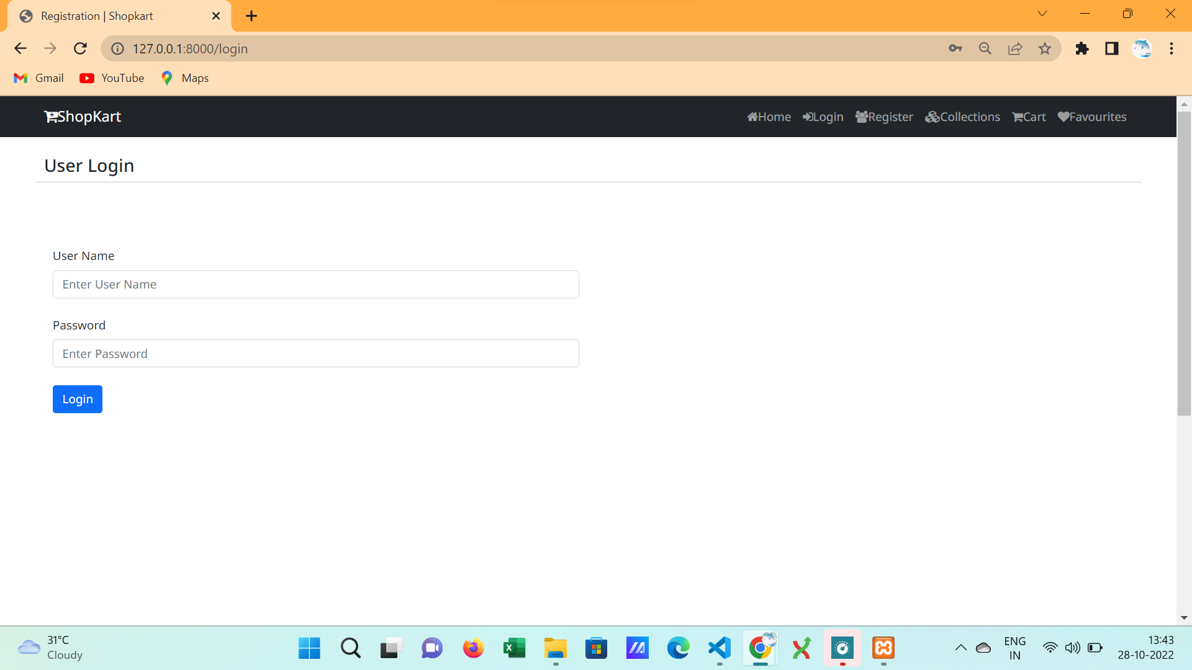Image resolution: width=1192 pixels, height=670 pixels.
Task: Click the share icon in the toolbar
Action: pyautogui.click(x=1015, y=48)
